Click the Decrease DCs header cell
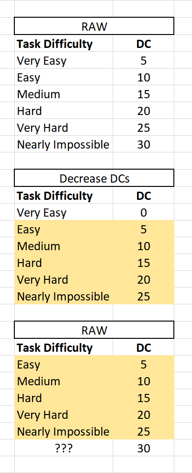192x473 pixels. pos(94,178)
